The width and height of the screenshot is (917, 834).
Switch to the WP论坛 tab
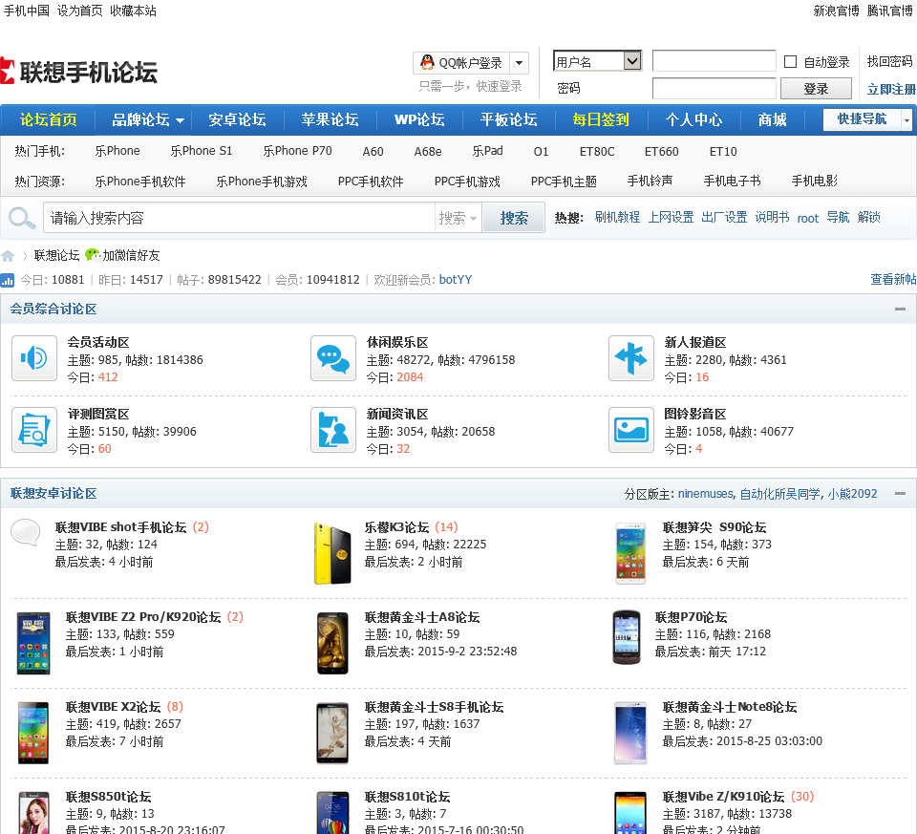[x=419, y=120]
